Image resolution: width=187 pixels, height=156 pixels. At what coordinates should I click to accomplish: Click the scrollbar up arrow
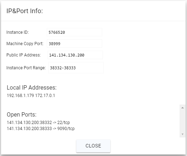pos(182,108)
